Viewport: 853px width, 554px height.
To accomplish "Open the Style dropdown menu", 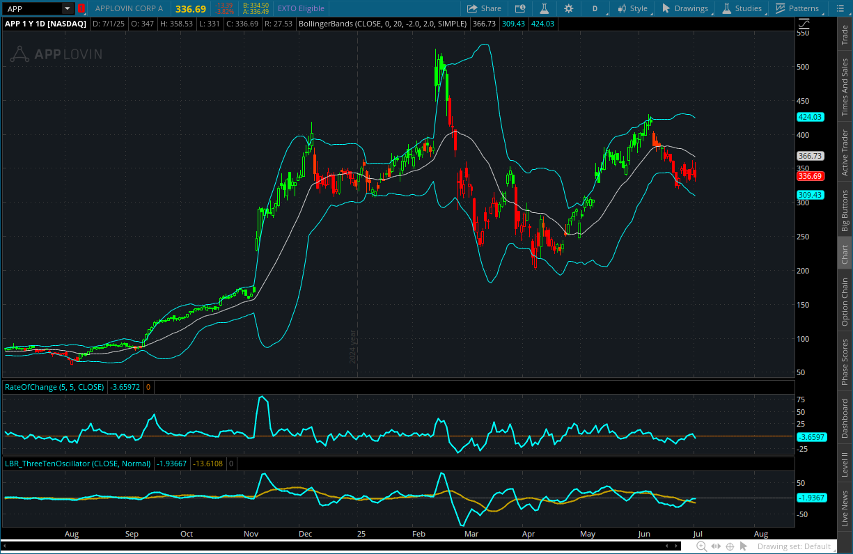I will [632, 8].
